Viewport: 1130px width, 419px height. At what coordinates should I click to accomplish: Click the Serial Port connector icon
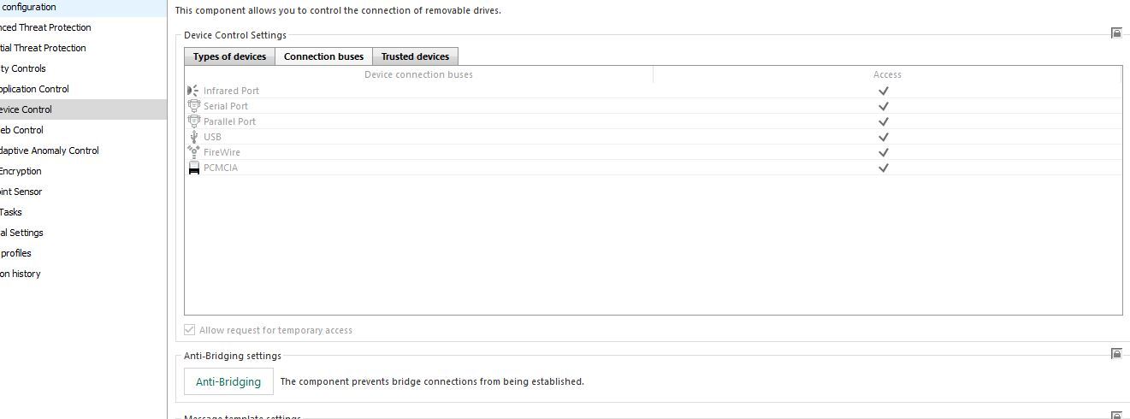point(194,106)
